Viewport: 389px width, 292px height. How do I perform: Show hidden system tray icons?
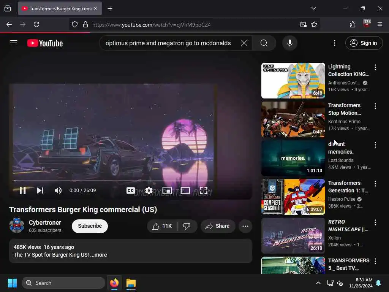(x=318, y=283)
